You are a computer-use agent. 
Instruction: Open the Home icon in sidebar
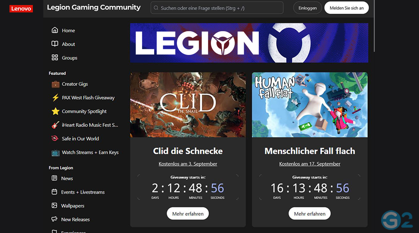[55, 30]
